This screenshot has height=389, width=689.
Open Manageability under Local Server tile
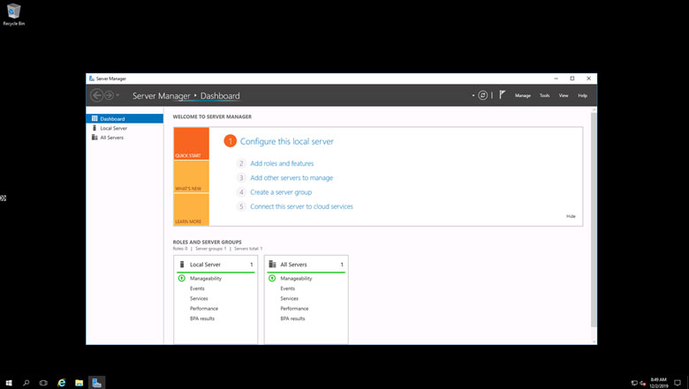click(206, 279)
